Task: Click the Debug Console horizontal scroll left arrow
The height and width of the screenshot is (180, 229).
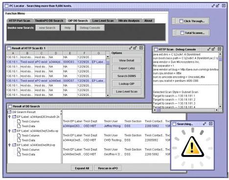Action: click(155, 110)
